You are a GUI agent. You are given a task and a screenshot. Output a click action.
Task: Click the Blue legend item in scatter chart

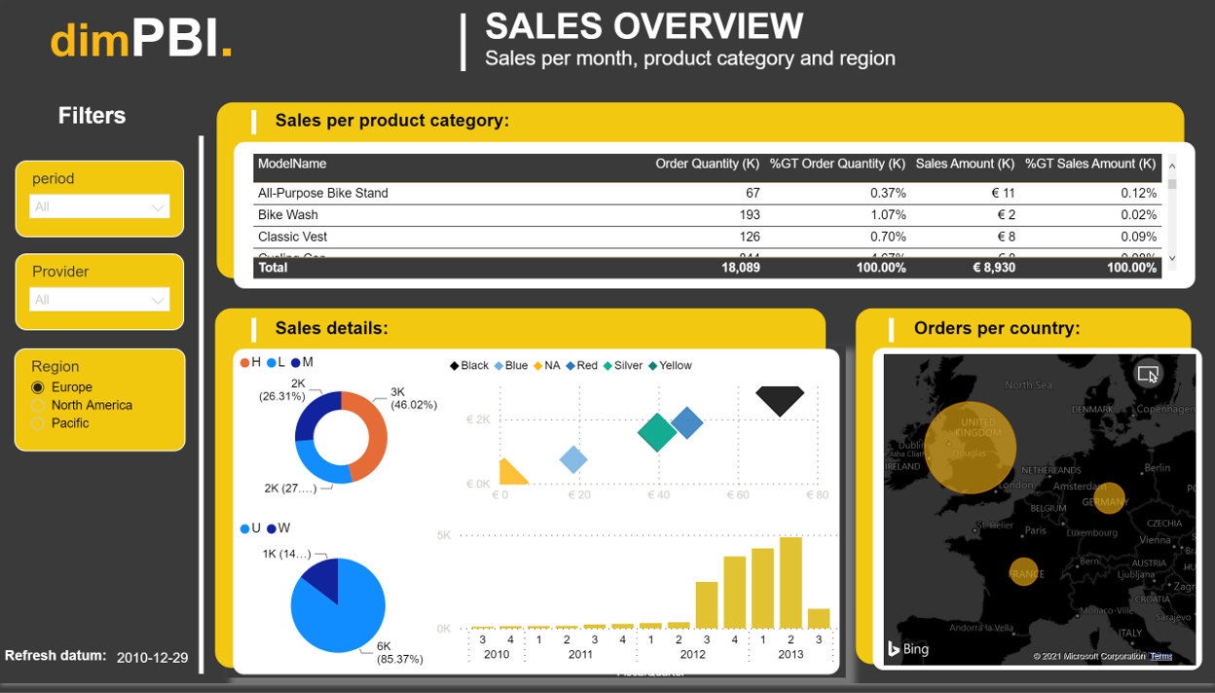coord(511,366)
